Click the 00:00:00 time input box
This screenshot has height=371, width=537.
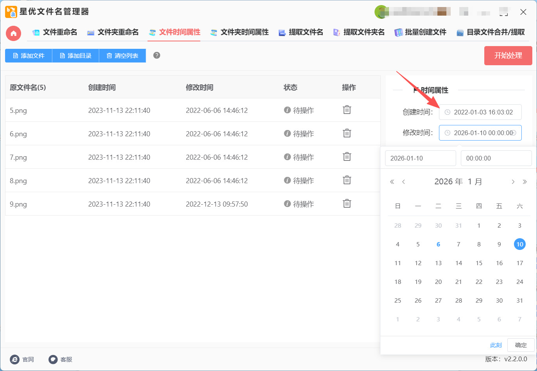click(x=496, y=158)
